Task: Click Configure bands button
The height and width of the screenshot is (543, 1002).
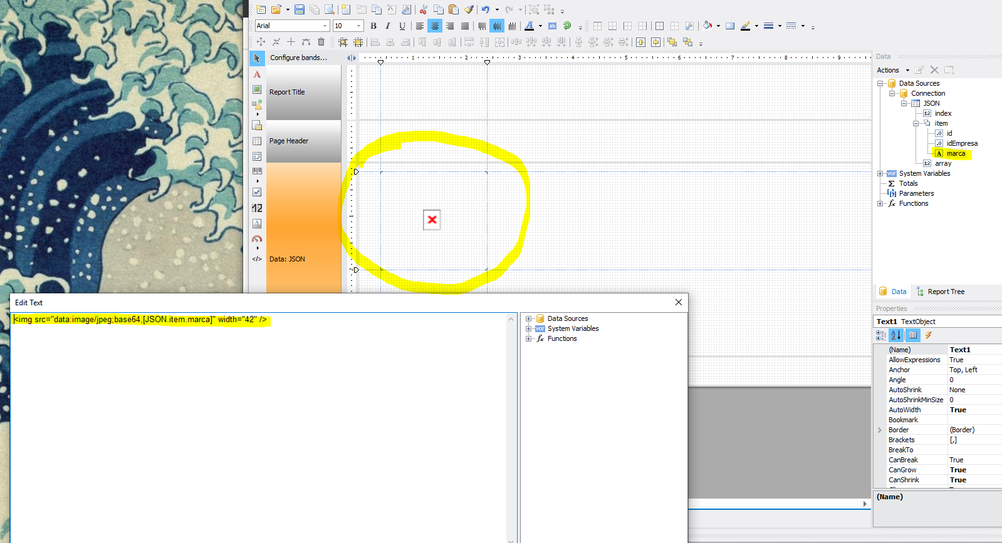Action: point(298,58)
